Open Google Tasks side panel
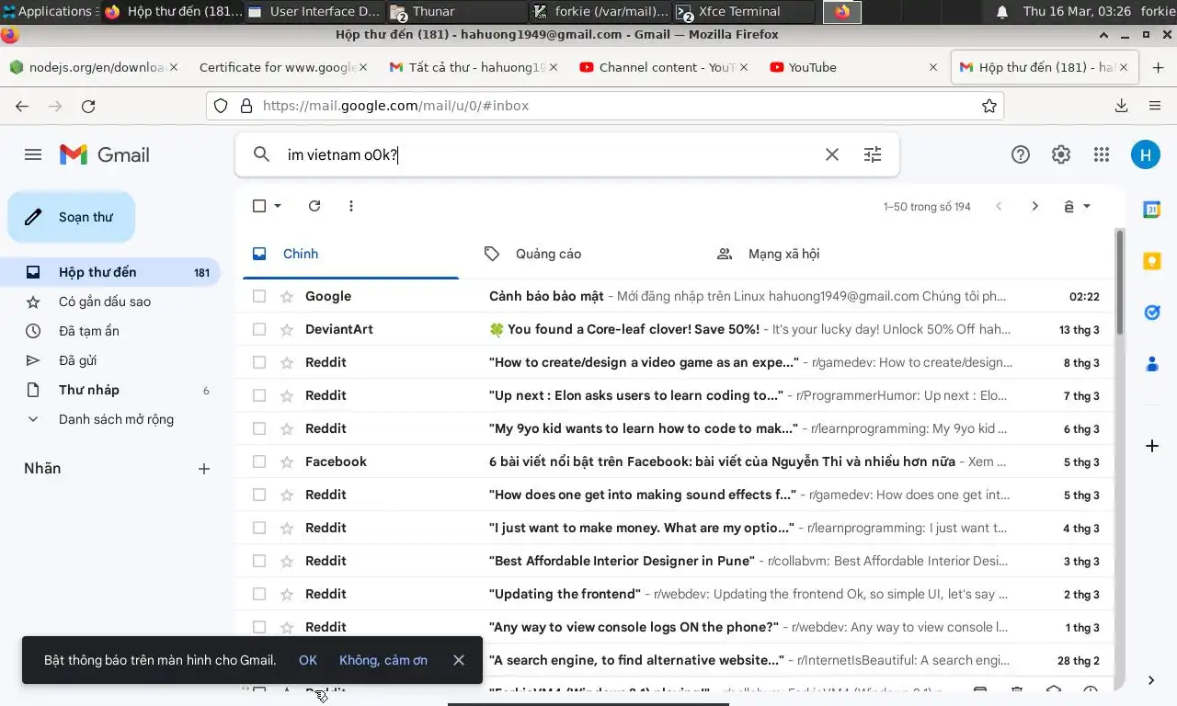1177x706 pixels. click(x=1152, y=313)
